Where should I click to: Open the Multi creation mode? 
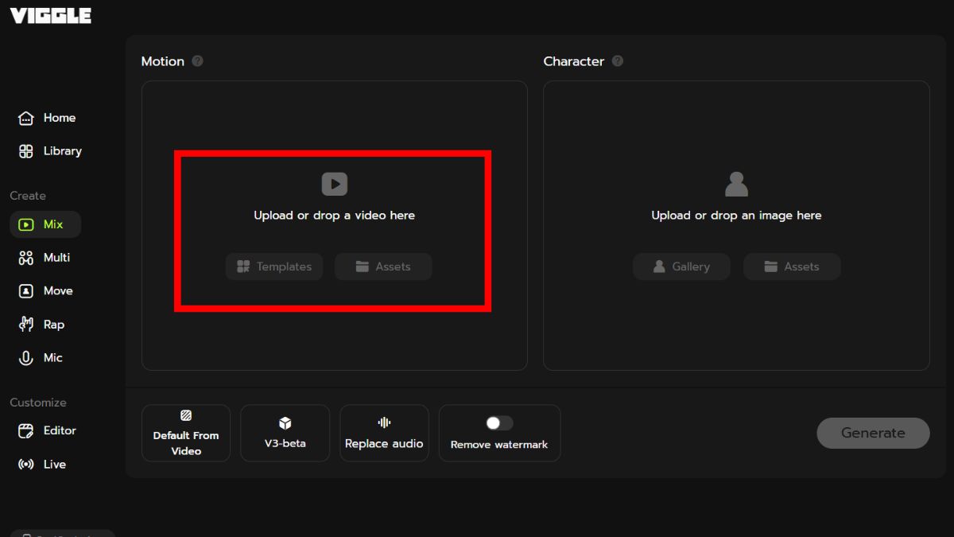pos(45,257)
